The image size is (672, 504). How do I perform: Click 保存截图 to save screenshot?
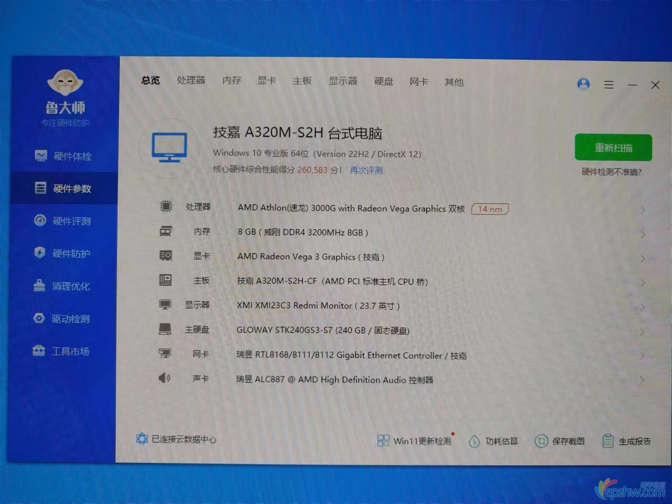[x=560, y=441]
